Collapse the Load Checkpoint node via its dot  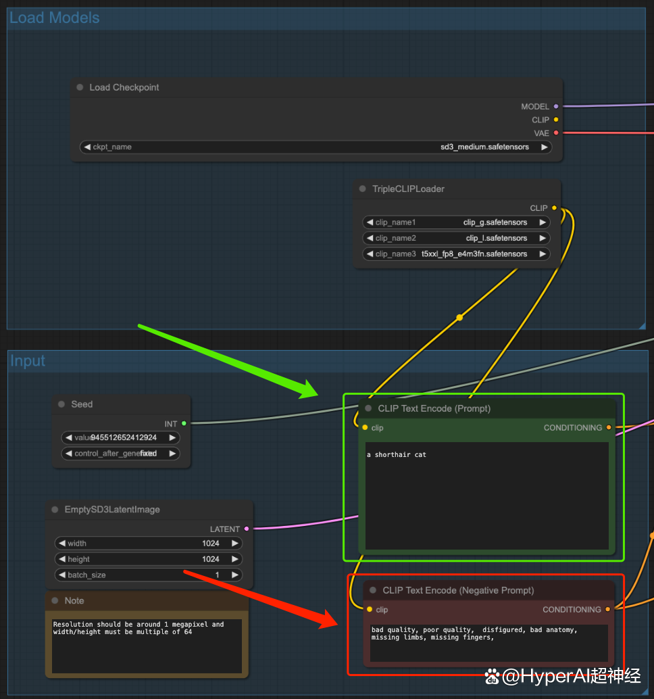point(80,87)
